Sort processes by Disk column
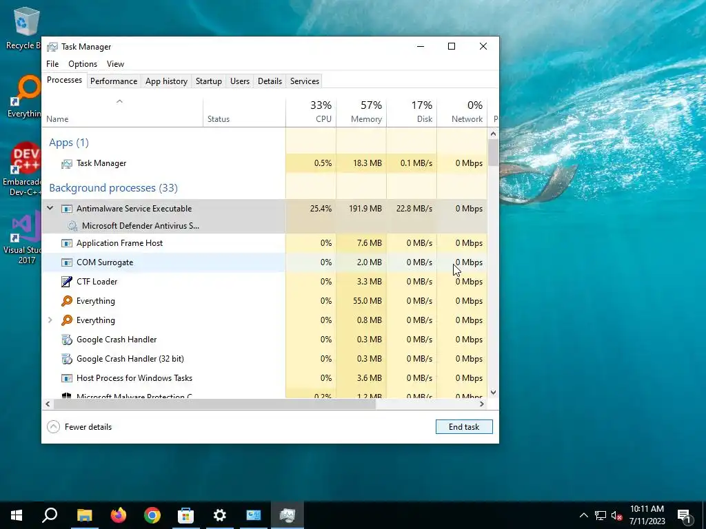Viewport: 706px width, 529px height. point(412,113)
